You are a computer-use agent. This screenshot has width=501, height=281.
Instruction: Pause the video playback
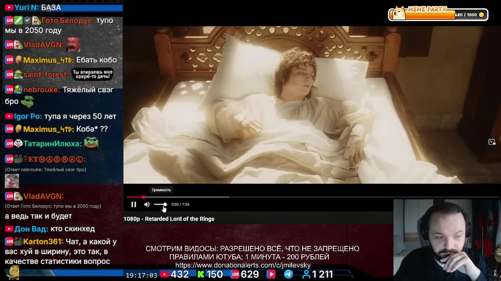pos(133,205)
